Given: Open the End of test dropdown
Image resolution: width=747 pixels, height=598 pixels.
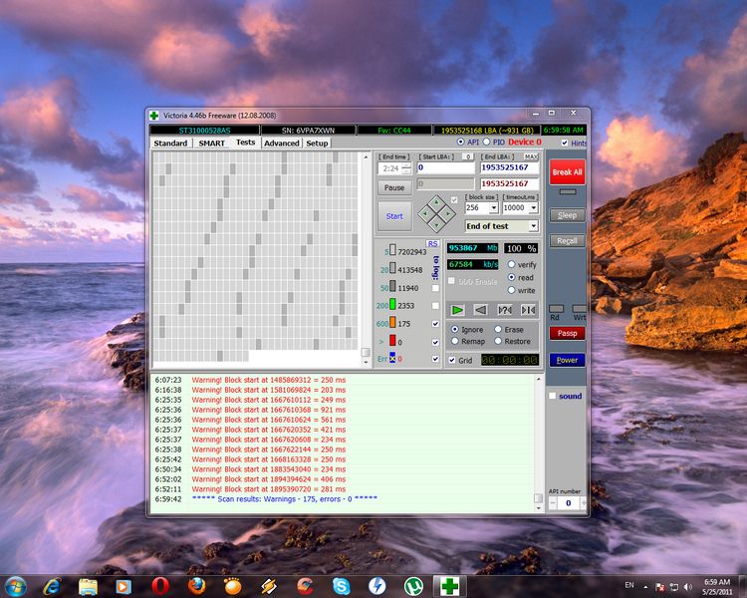Looking at the screenshot, I should (533, 226).
